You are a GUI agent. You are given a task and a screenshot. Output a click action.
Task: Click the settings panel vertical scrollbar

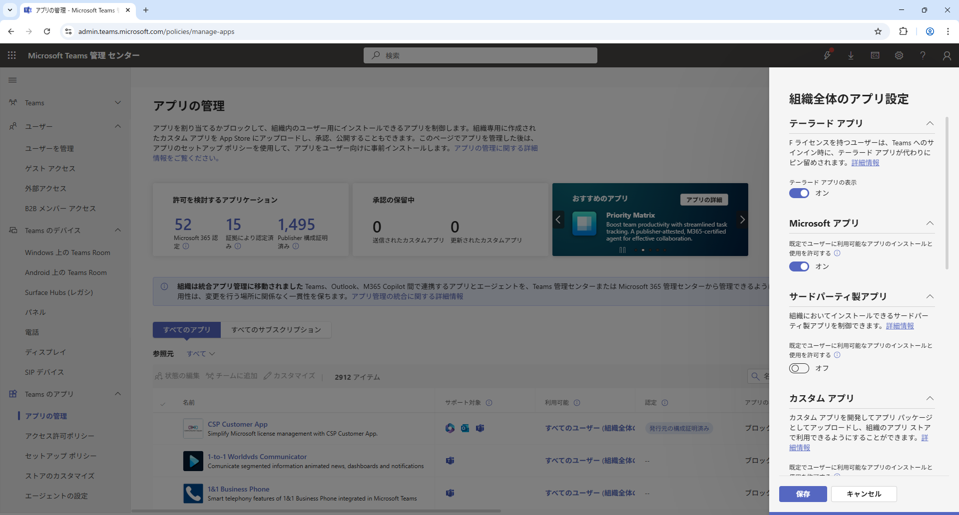click(947, 194)
